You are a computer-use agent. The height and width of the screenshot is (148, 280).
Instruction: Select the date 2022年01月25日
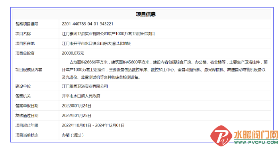[76, 115]
